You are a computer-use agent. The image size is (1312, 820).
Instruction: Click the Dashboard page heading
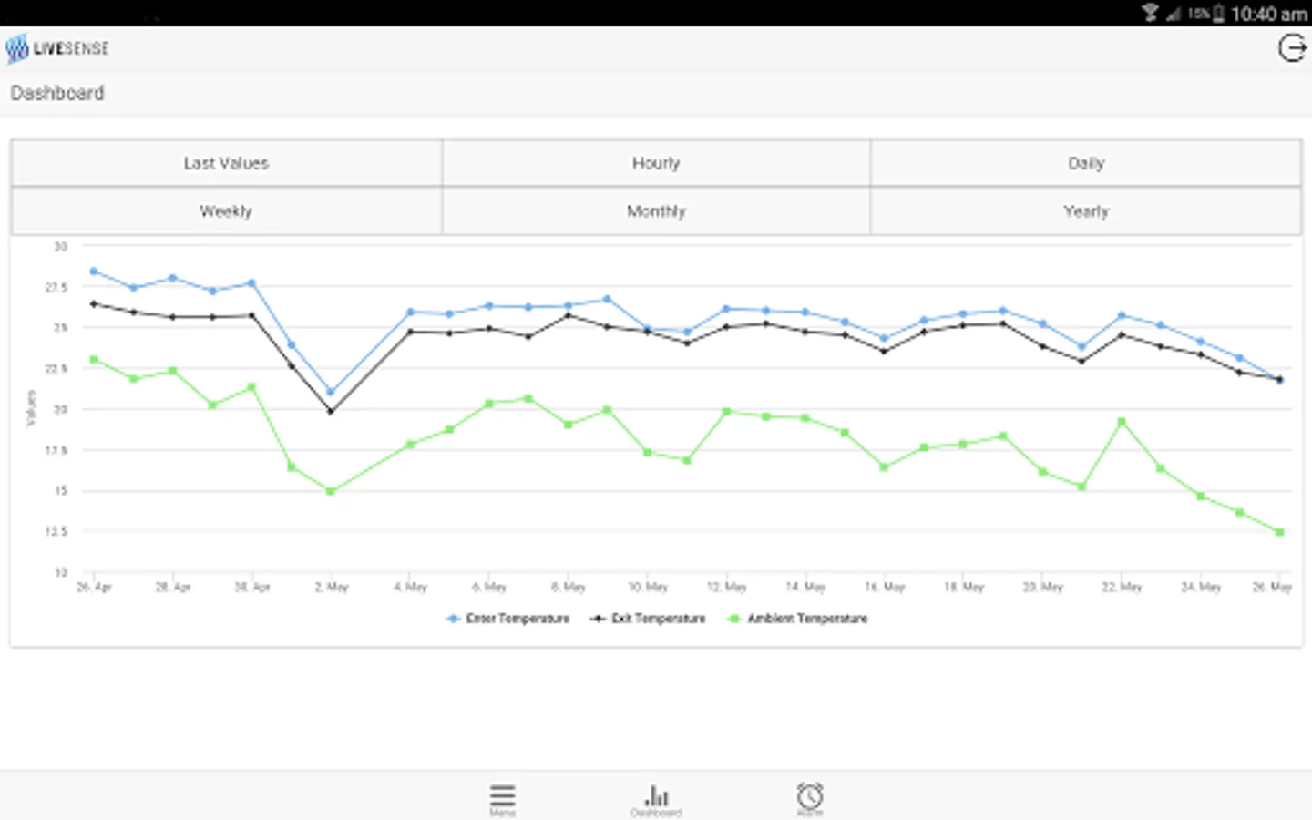(57, 93)
